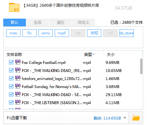147x125 pixels.
Task: Click 剩余: 114.65GB text
Action: 107,118
